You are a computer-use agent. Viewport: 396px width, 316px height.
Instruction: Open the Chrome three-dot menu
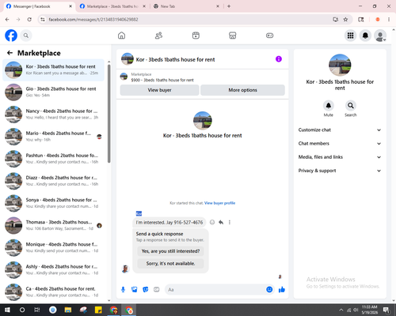point(389,19)
